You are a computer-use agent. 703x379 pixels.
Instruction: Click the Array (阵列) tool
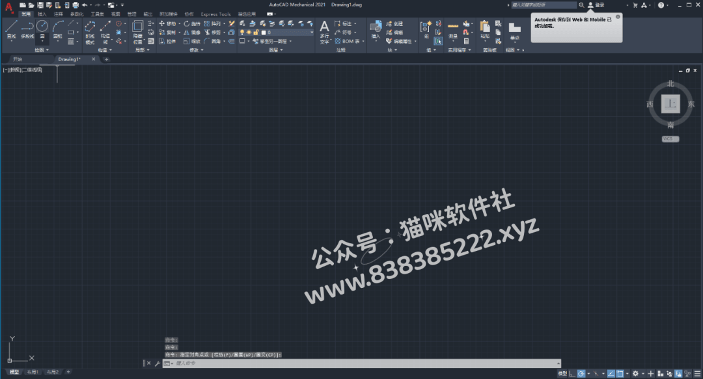(212, 23)
